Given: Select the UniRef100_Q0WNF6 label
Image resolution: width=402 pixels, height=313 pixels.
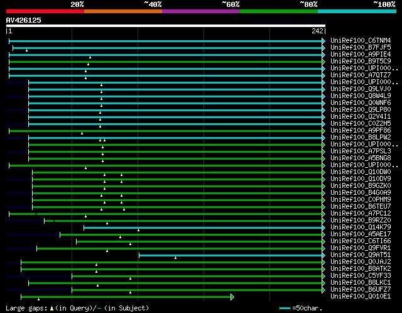Looking at the screenshot, I should (361, 103).
